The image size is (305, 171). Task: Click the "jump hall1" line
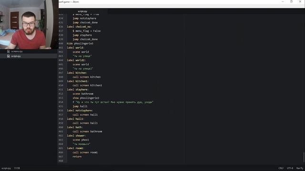click(x=80, y=106)
